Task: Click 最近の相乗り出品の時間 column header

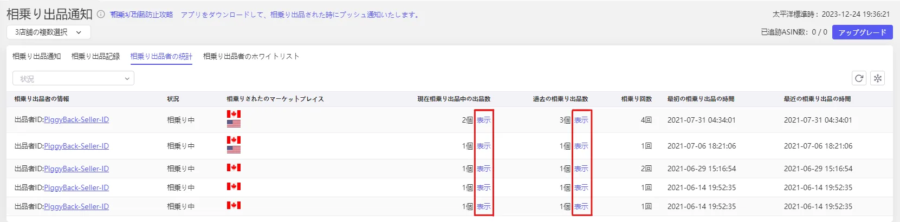Action: point(818,99)
